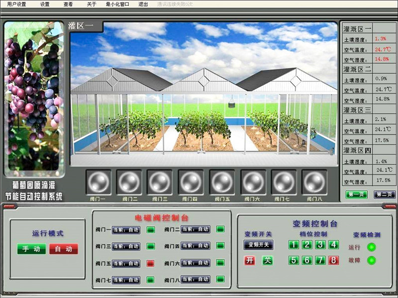Click the 故障 fault indicator lamp

371,260
